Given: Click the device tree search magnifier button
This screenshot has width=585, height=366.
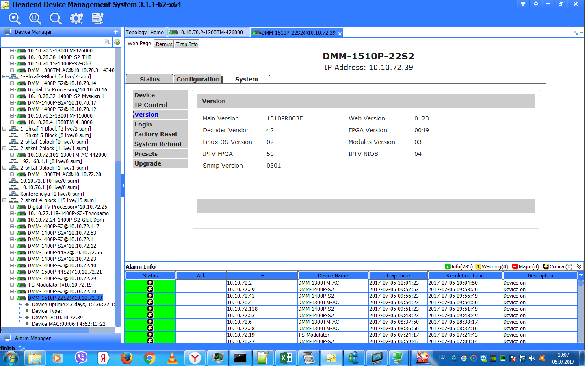Looking at the screenshot, I should pos(108,42).
